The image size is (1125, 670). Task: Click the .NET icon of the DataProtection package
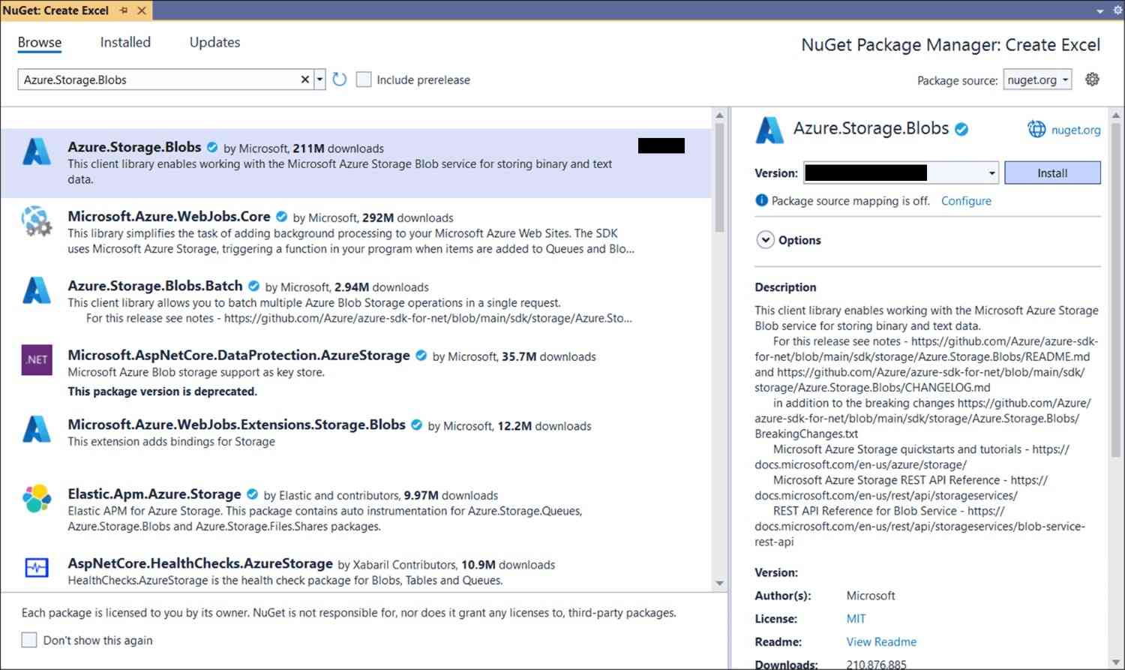pyautogui.click(x=37, y=359)
